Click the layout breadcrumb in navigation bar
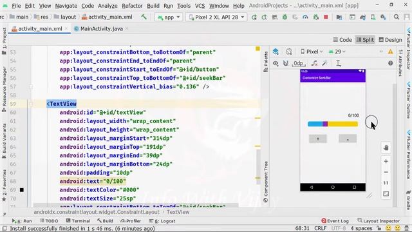The height and width of the screenshot is (232, 412). pyautogui.click(x=65, y=17)
